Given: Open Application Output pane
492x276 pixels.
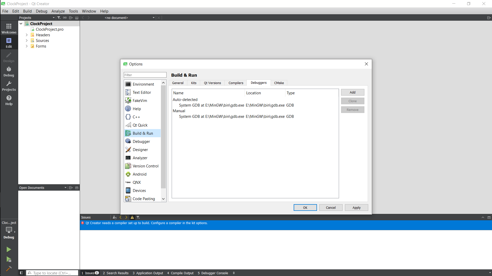Looking at the screenshot, I should pos(148,273).
